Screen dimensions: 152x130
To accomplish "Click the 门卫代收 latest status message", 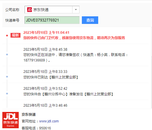I will [x=74, y=38].
